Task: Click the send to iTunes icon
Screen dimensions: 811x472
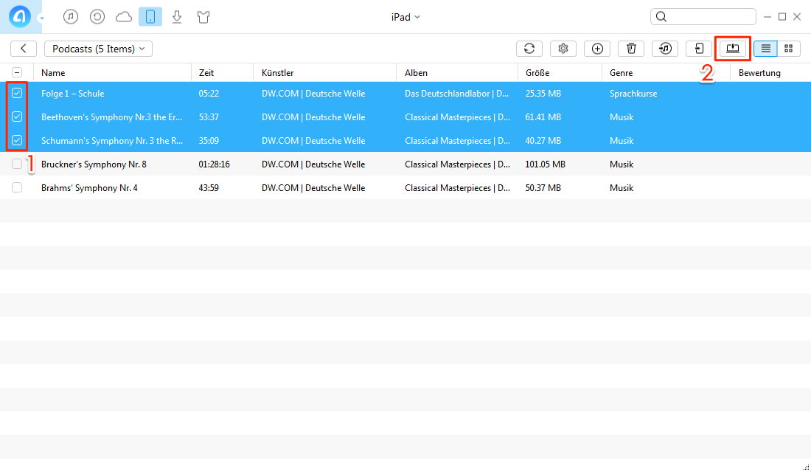Action: tap(665, 49)
